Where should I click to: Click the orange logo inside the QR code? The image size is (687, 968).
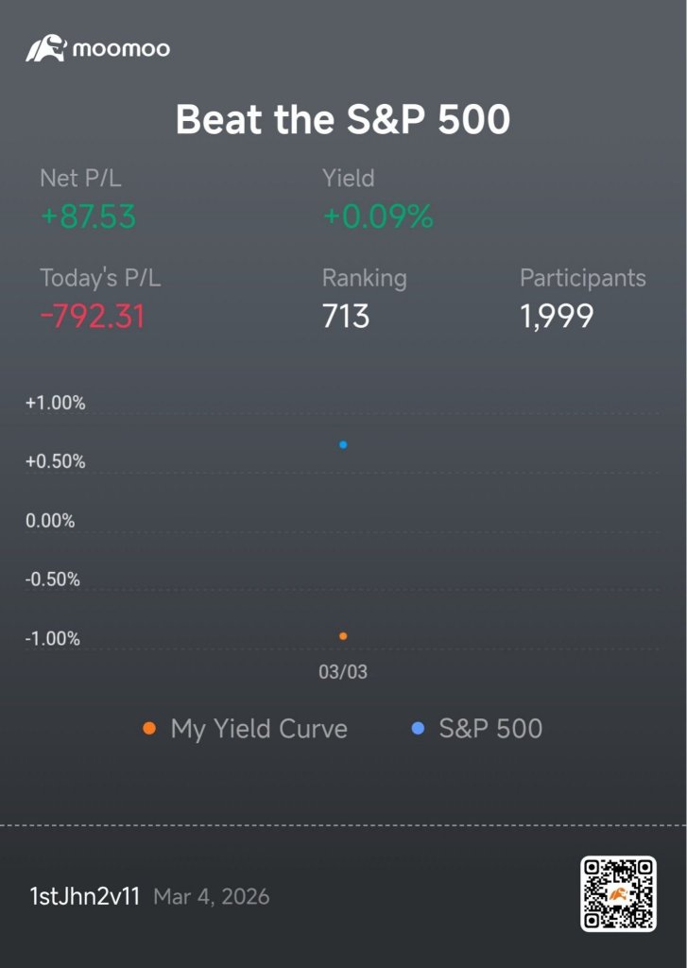[x=618, y=893]
